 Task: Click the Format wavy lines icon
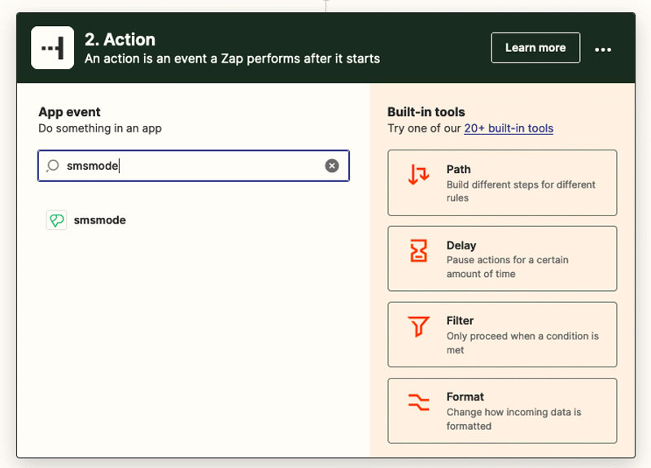(418, 402)
